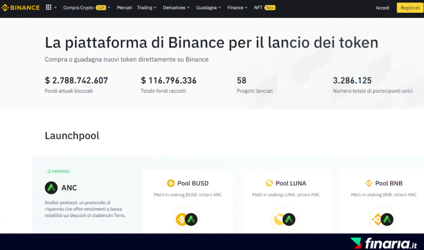The height and width of the screenshot is (250, 424).
Task: Open the Guadagna menu
Action: [x=206, y=7]
